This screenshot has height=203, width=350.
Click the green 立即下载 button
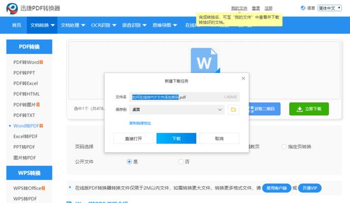(x=309, y=109)
